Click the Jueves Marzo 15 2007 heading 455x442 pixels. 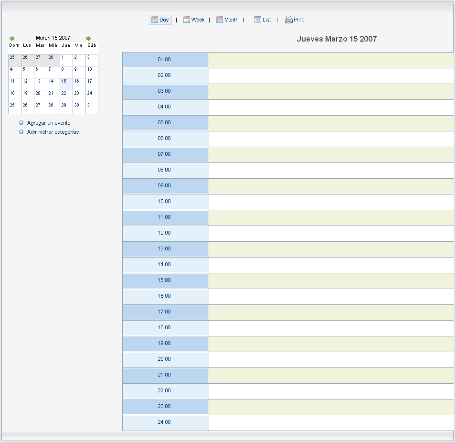[x=337, y=39]
